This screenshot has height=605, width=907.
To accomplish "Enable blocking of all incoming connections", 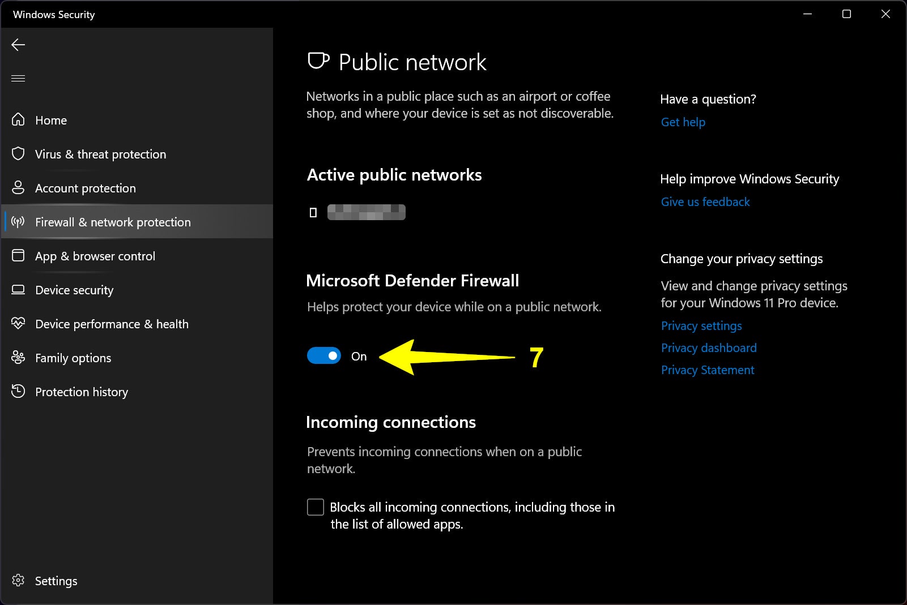I will tap(315, 507).
